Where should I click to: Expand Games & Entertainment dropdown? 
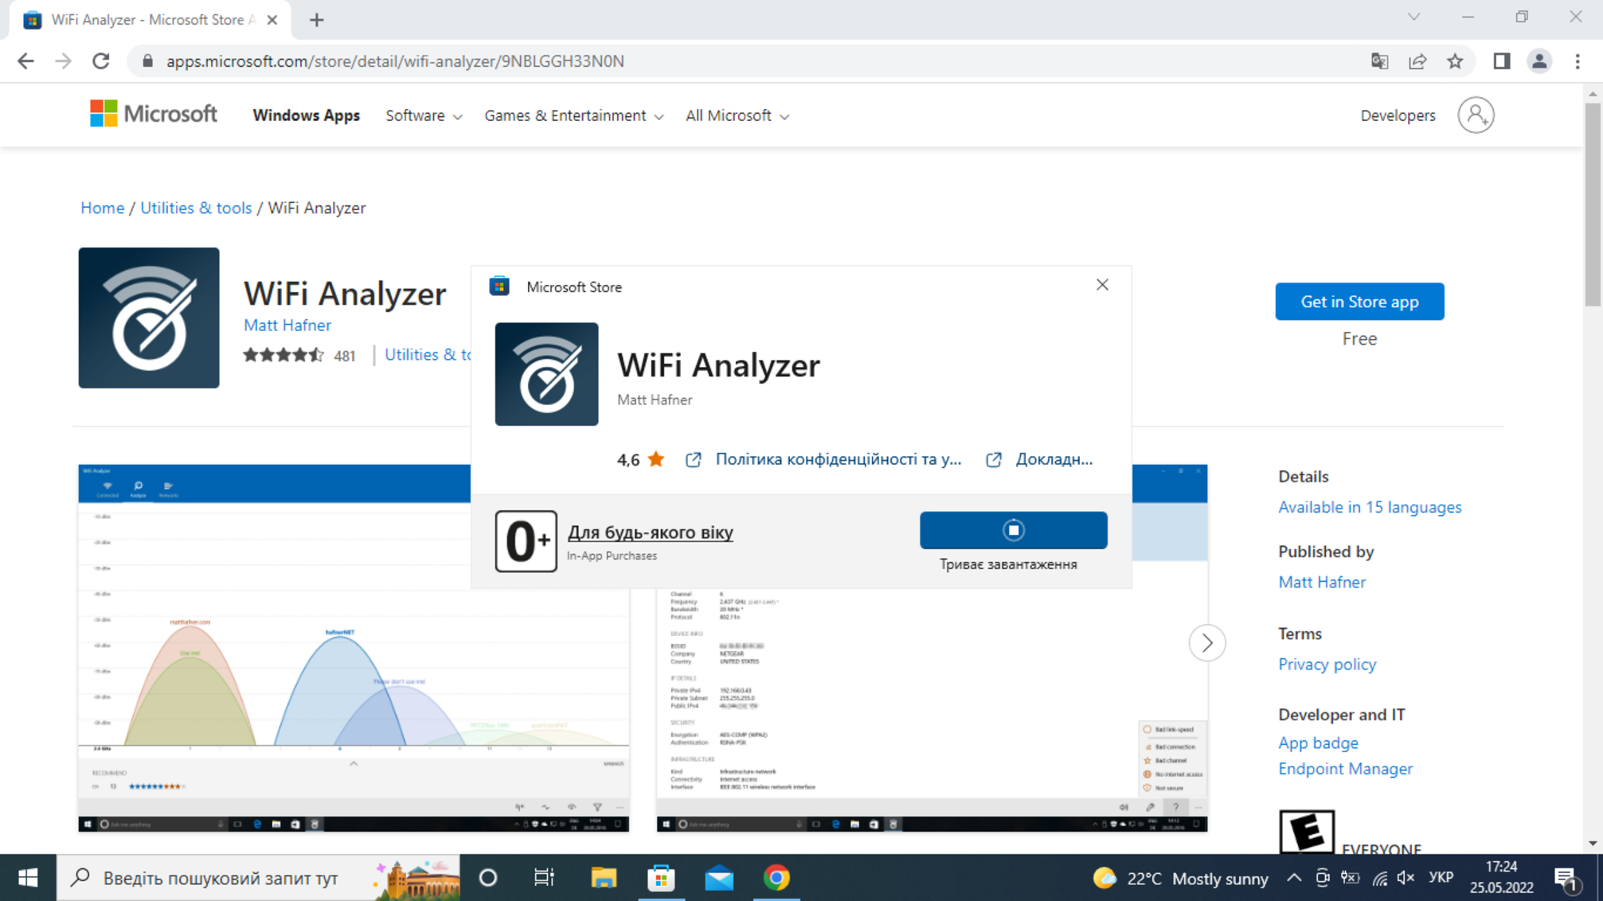pyautogui.click(x=574, y=116)
